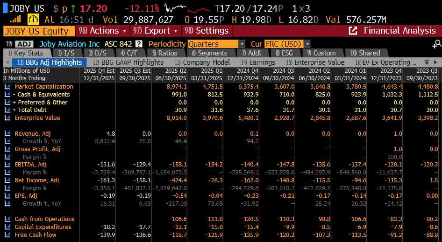442x242 pixels.
Task: Click the Enterprise Value figure 8,014.0
Action: pos(177,118)
